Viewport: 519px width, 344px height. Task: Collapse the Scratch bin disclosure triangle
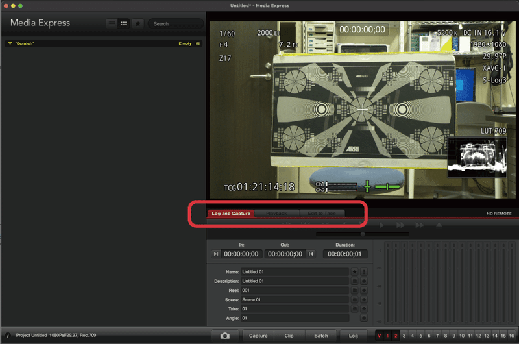click(x=10, y=43)
